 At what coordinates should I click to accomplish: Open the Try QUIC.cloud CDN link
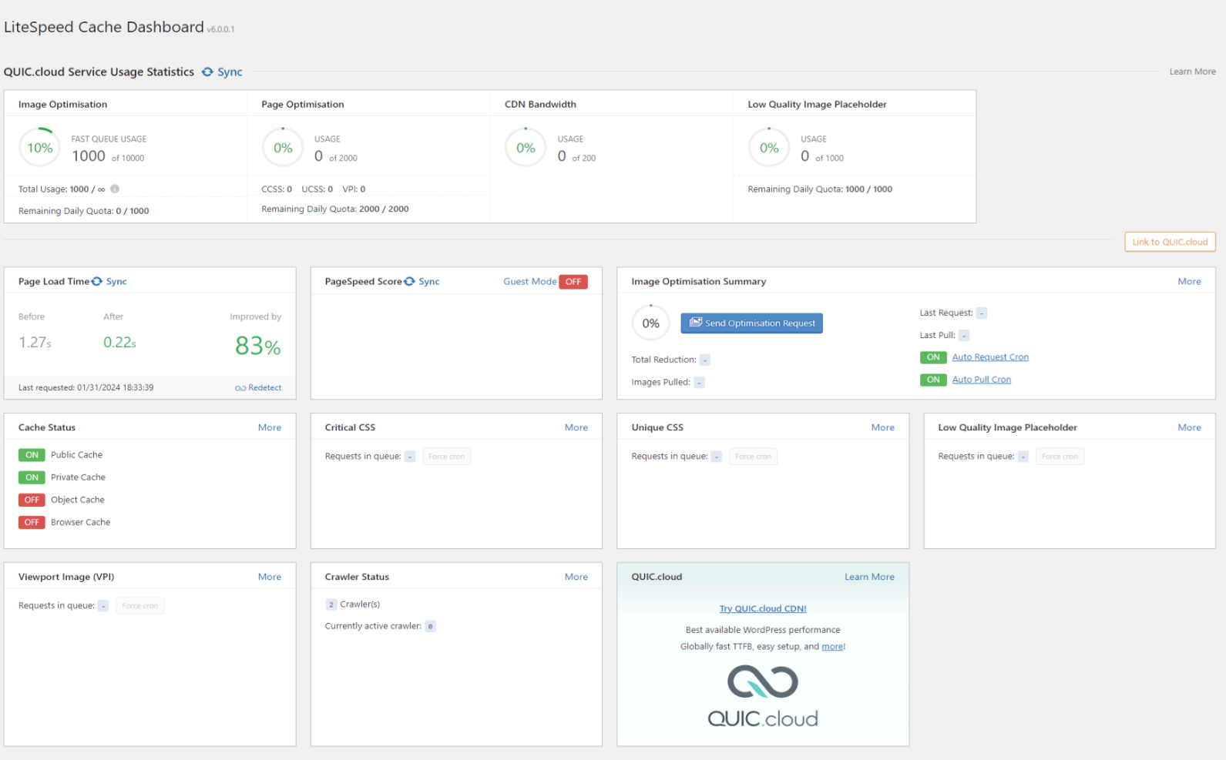point(763,608)
